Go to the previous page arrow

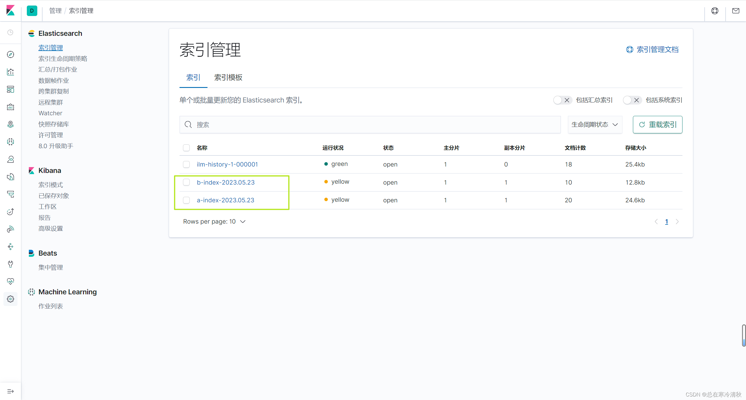656,222
